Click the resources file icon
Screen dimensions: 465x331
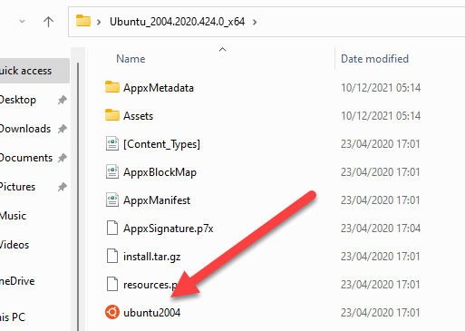click(112, 284)
